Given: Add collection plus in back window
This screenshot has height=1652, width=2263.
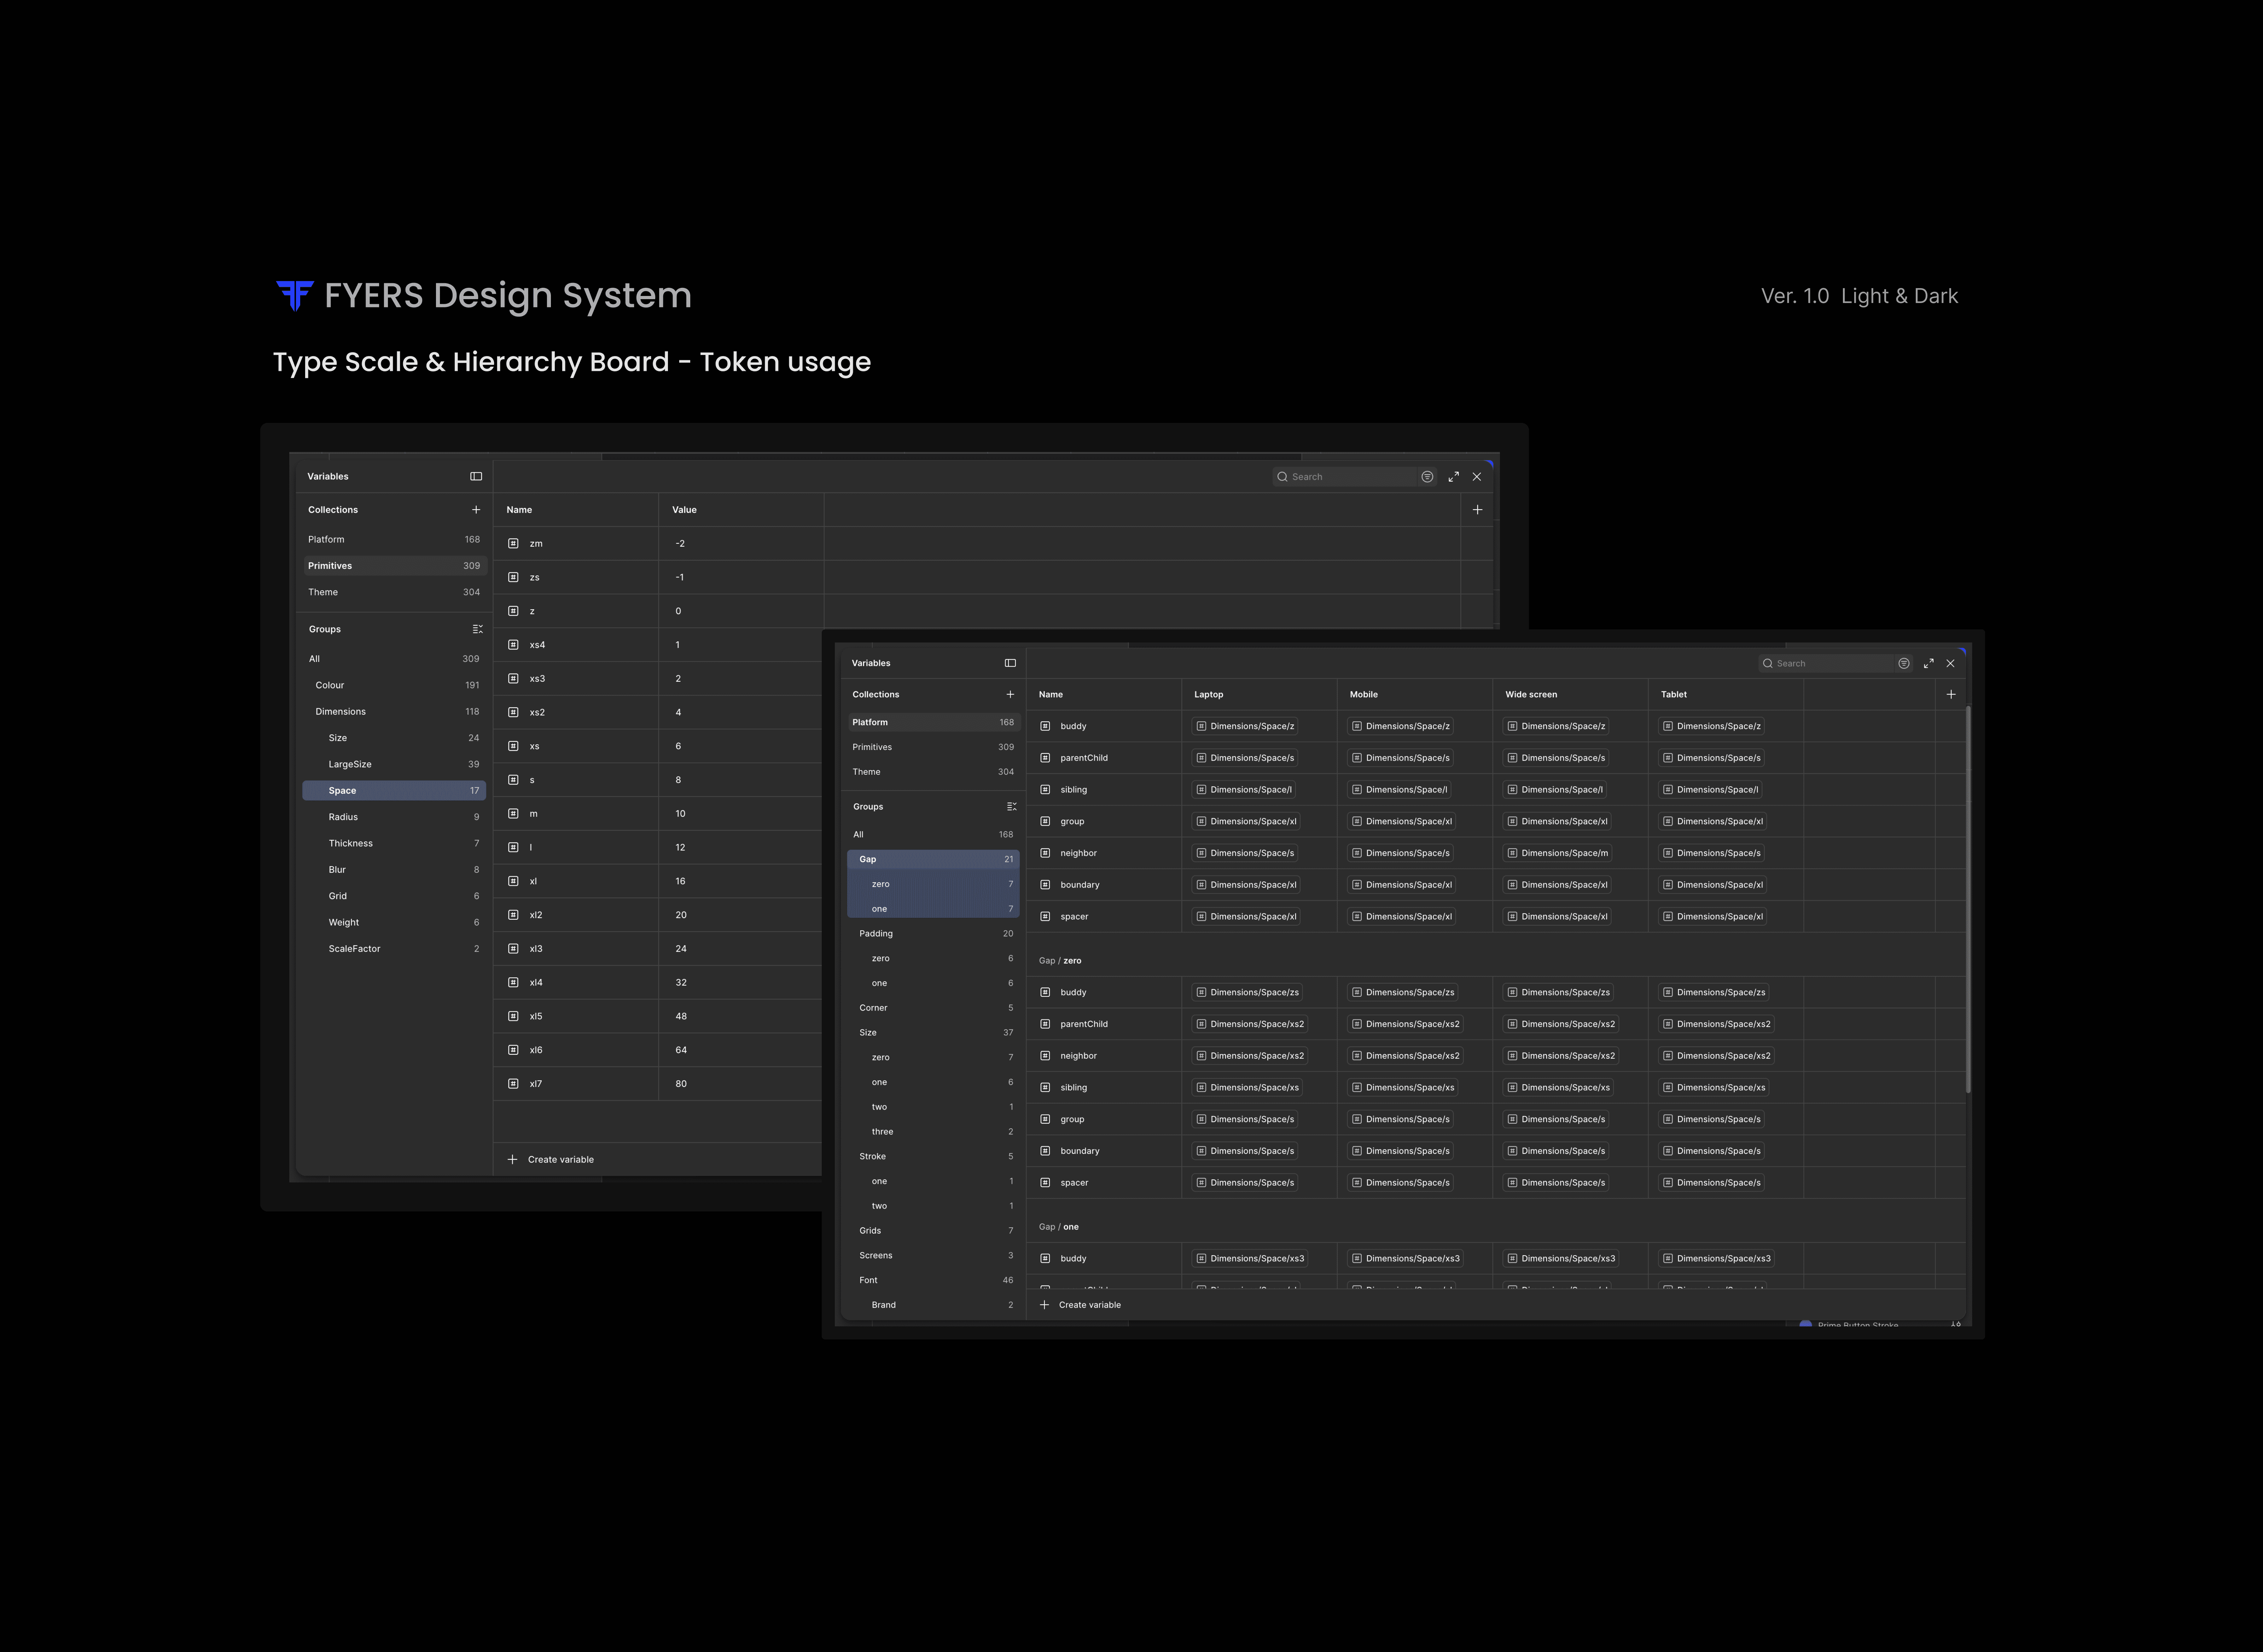Looking at the screenshot, I should pos(476,510).
